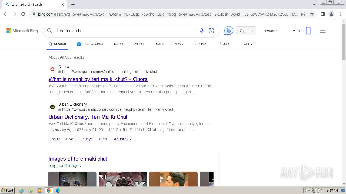Go back with browser back arrow
This screenshot has width=346, height=194.
tap(6, 14)
